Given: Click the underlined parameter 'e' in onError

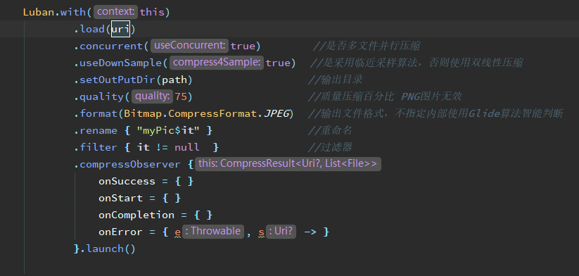Looking at the screenshot, I should (177, 232).
